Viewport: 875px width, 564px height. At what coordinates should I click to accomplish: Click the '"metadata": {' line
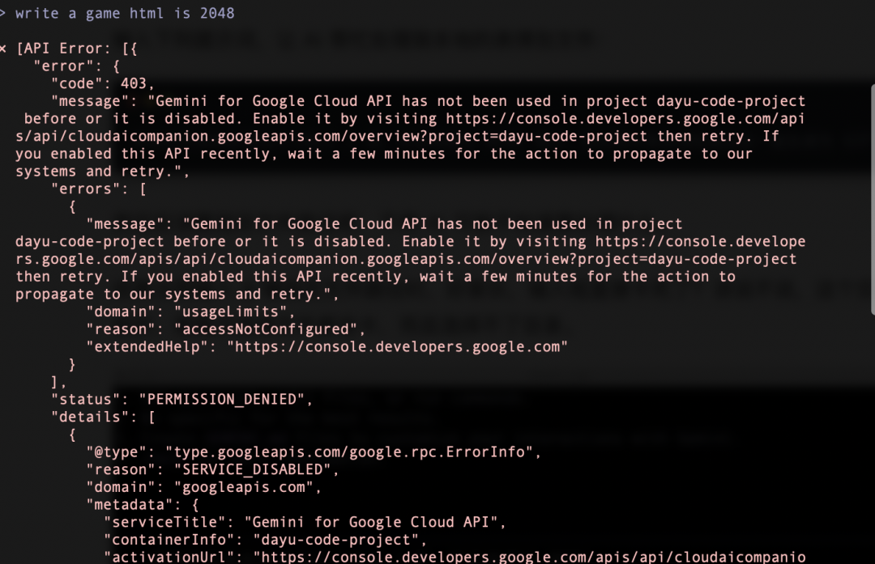(x=143, y=504)
